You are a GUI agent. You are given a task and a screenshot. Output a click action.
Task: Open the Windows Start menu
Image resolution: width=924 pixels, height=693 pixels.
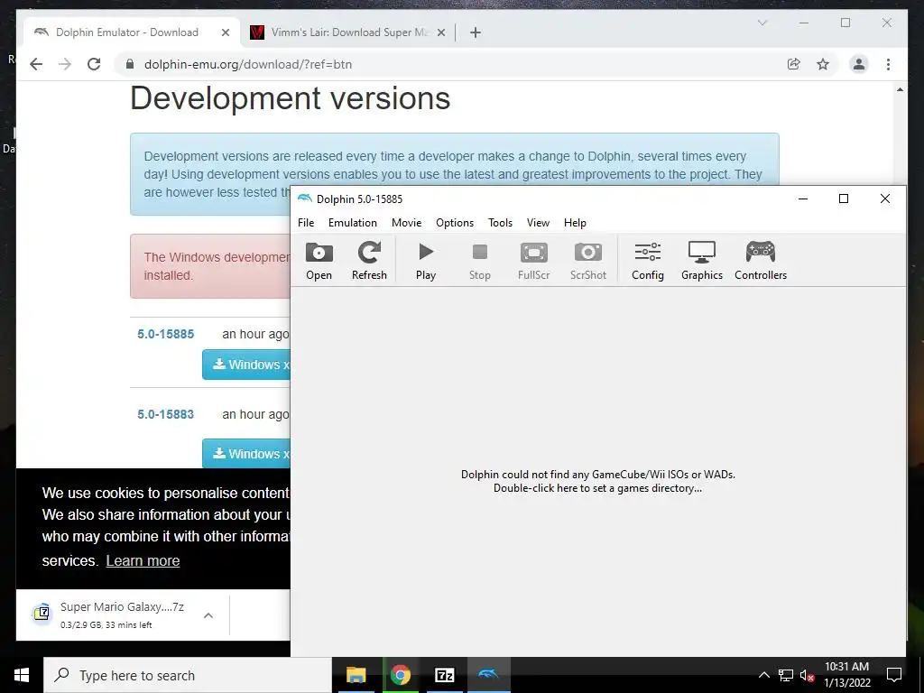(22, 675)
